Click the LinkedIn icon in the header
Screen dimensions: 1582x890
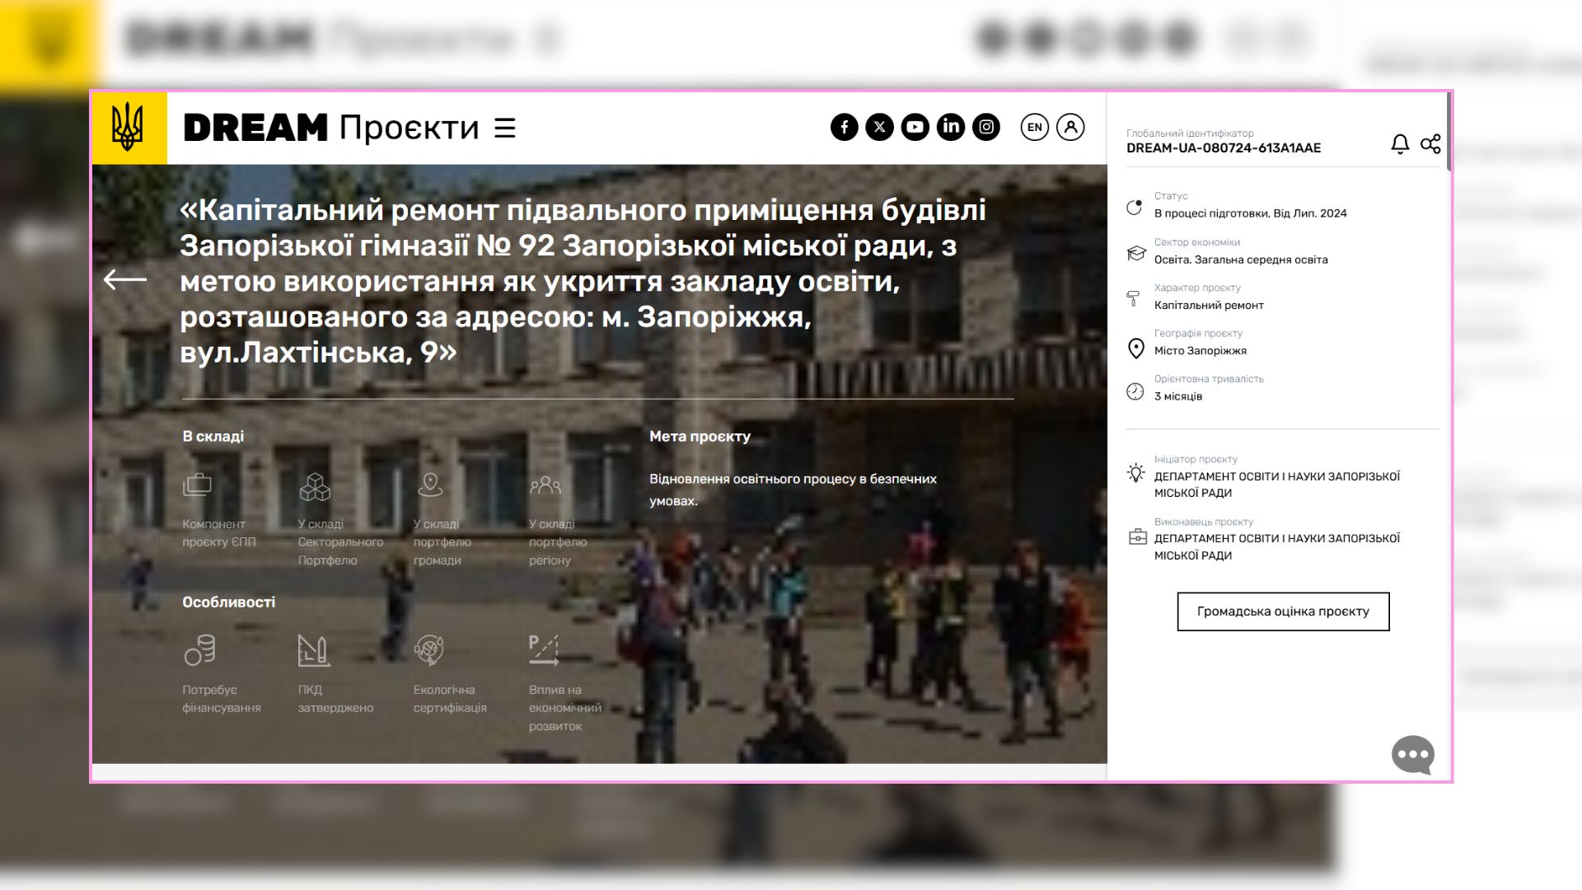coord(951,127)
